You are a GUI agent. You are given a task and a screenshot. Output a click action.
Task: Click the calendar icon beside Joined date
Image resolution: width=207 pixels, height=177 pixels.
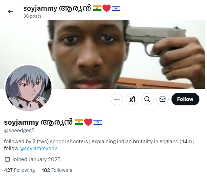(7, 159)
